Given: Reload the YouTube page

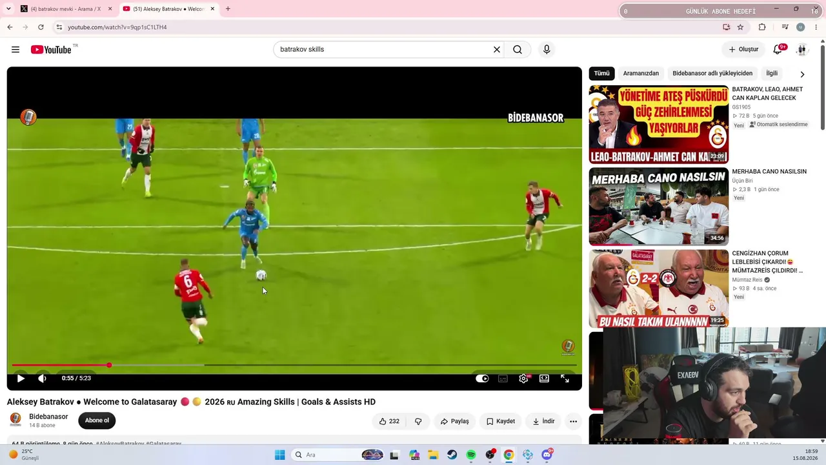Looking at the screenshot, I should (41, 27).
